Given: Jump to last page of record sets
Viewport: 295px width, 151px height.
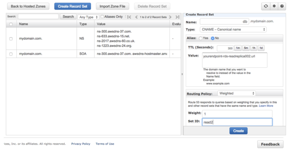Looking at the screenshot, I should pyautogui.click(x=177, y=17).
